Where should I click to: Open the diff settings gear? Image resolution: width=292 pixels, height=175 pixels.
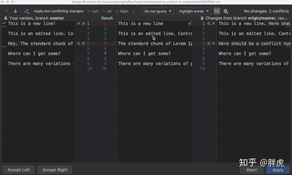[x=225, y=11]
